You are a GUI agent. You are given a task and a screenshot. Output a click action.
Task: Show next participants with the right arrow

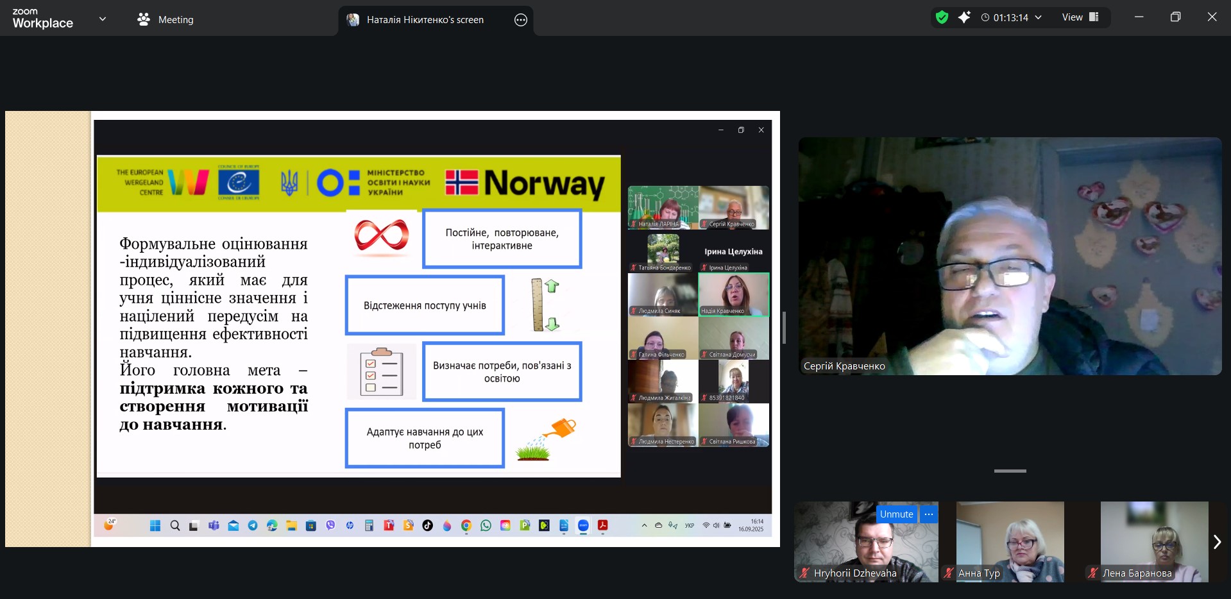[1216, 542]
